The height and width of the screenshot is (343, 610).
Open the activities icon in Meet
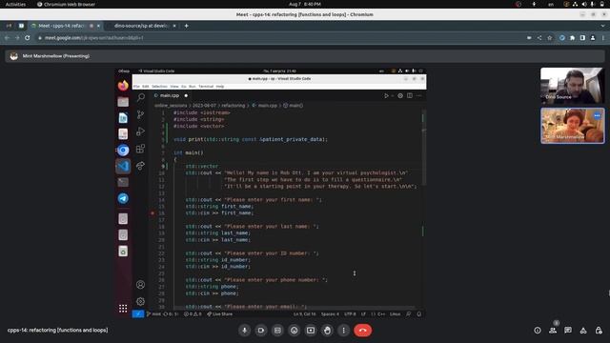(x=583, y=331)
